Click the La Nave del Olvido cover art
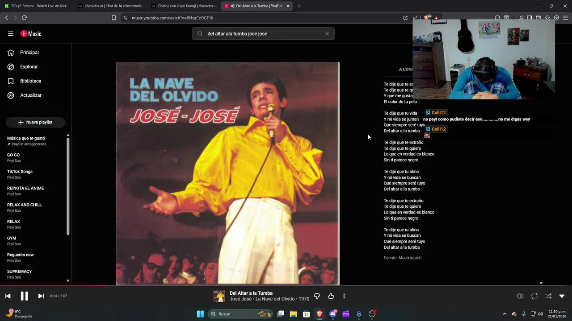The image size is (572, 321). (227, 173)
